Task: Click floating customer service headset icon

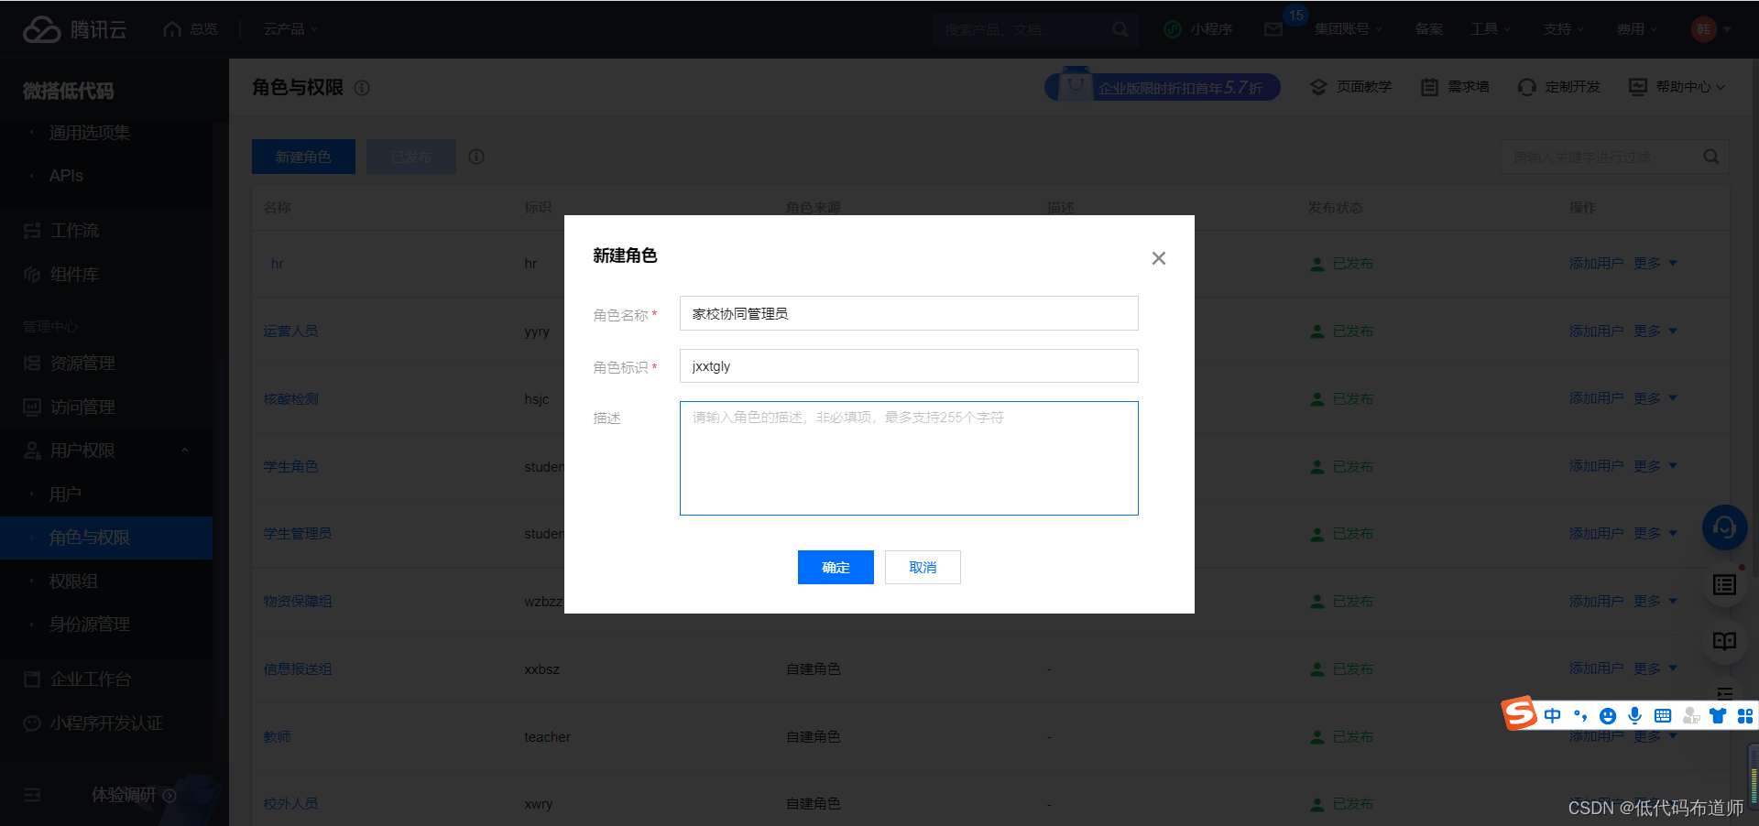Action: click(1724, 528)
